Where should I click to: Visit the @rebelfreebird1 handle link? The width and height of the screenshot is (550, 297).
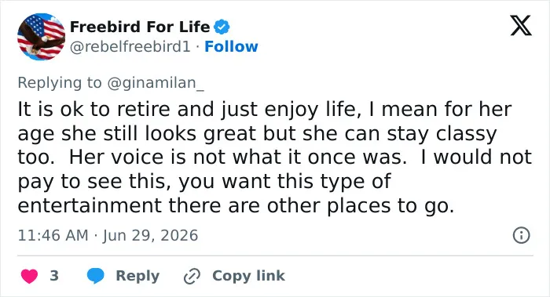pyautogui.click(x=130, y=46)
